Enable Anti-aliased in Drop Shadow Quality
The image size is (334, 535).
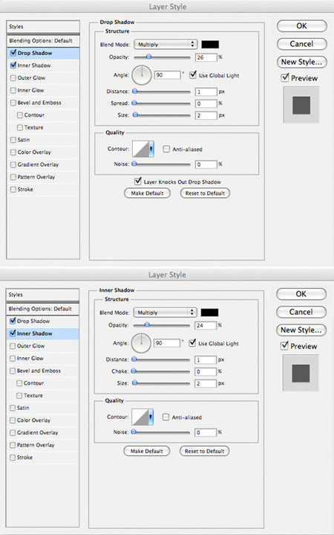[166, 149]
